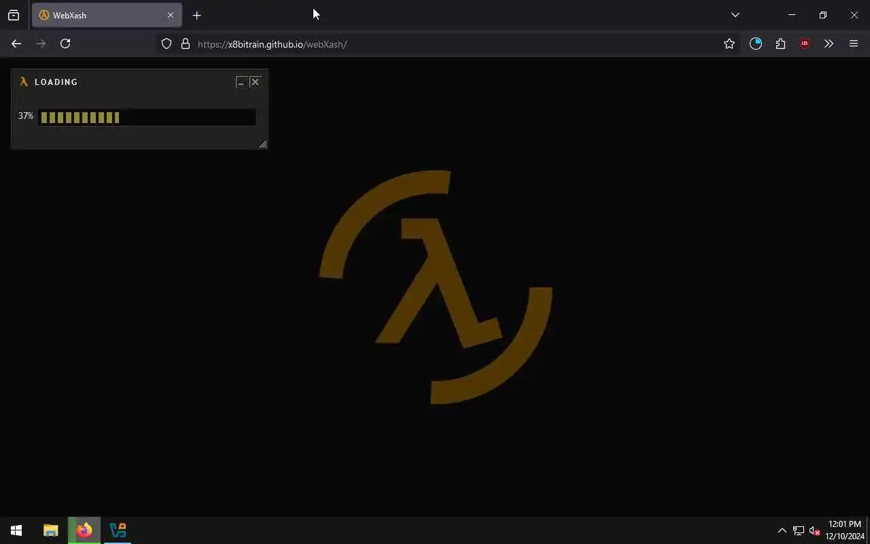
Task: Click the large Half-Life lambda logo
Action: 436,287
